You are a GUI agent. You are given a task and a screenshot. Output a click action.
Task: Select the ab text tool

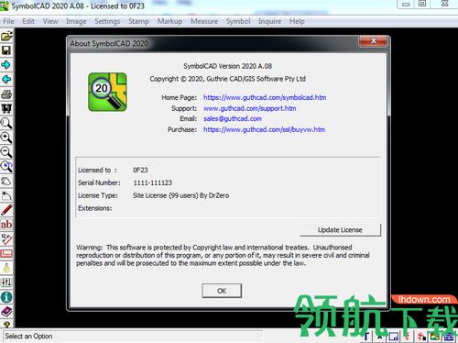pos(6,225)
